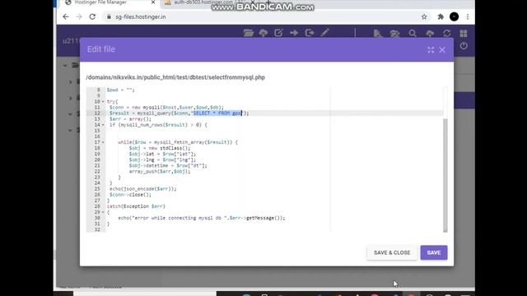Viewport: 527px width, 296px height.
Task: Select the Hostinger File Manager tab
Action: (110, 2)
